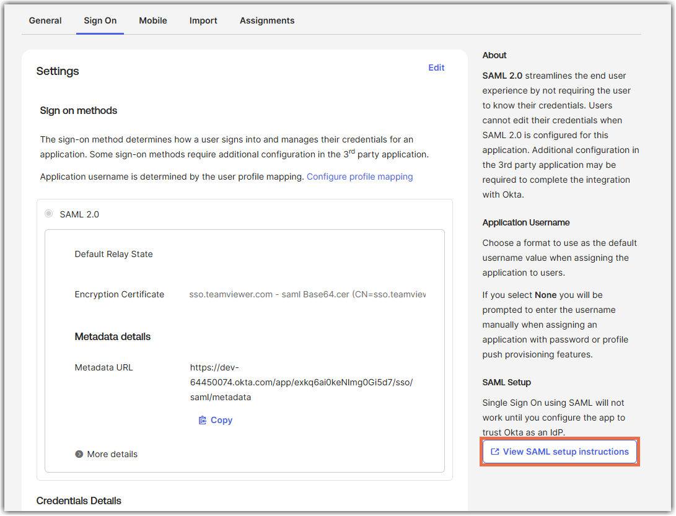Select the Sign On tab

[100, 20]
